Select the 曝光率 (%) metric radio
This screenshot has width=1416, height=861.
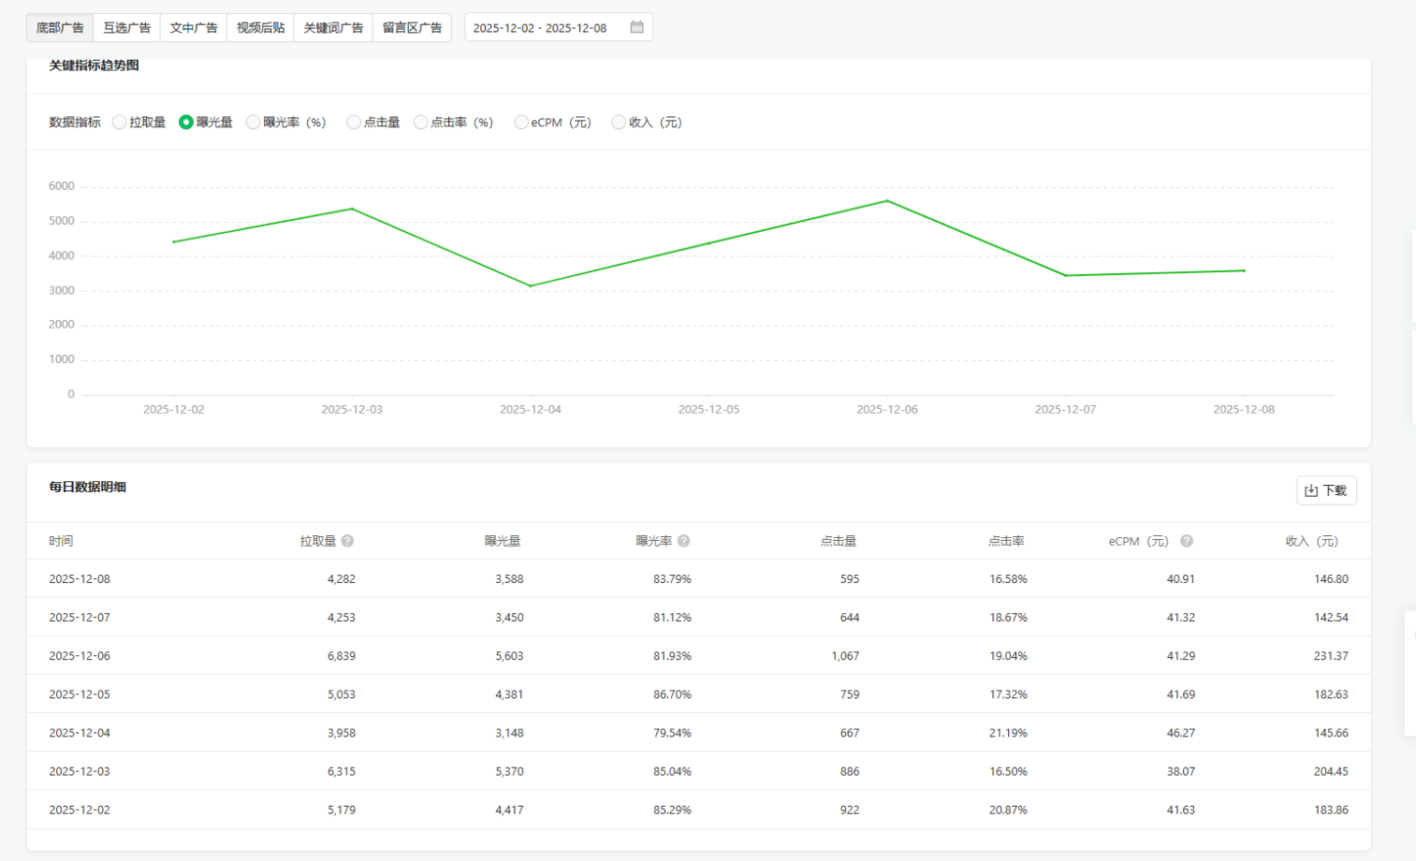253,123
